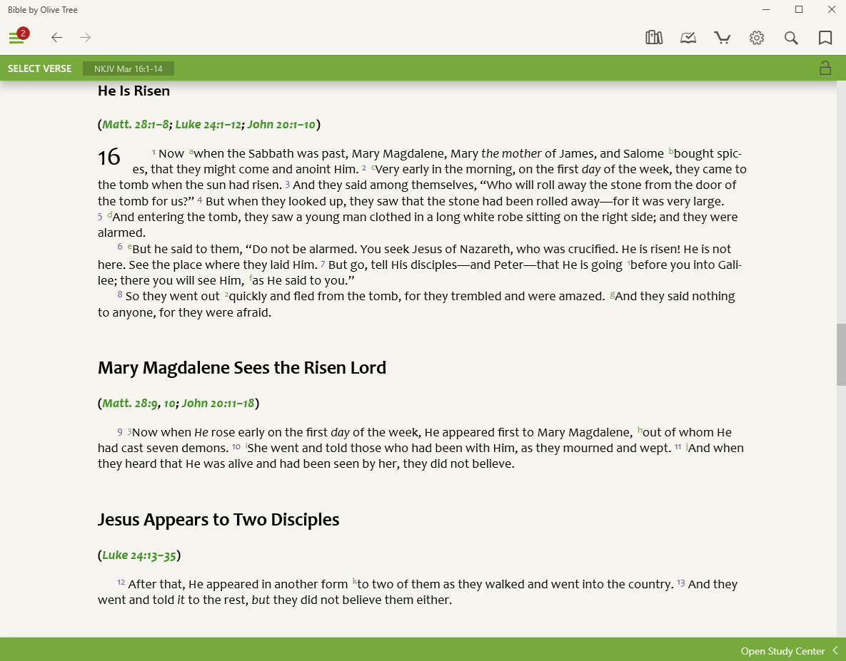Open the store shopping cart icon
Viewport: 846px width, 661px height.
coord(722,38)
